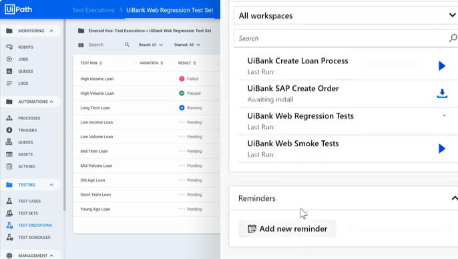Click the column layout icon beside Search
Screen dimensions: 458x259
(x=81, y=45)
